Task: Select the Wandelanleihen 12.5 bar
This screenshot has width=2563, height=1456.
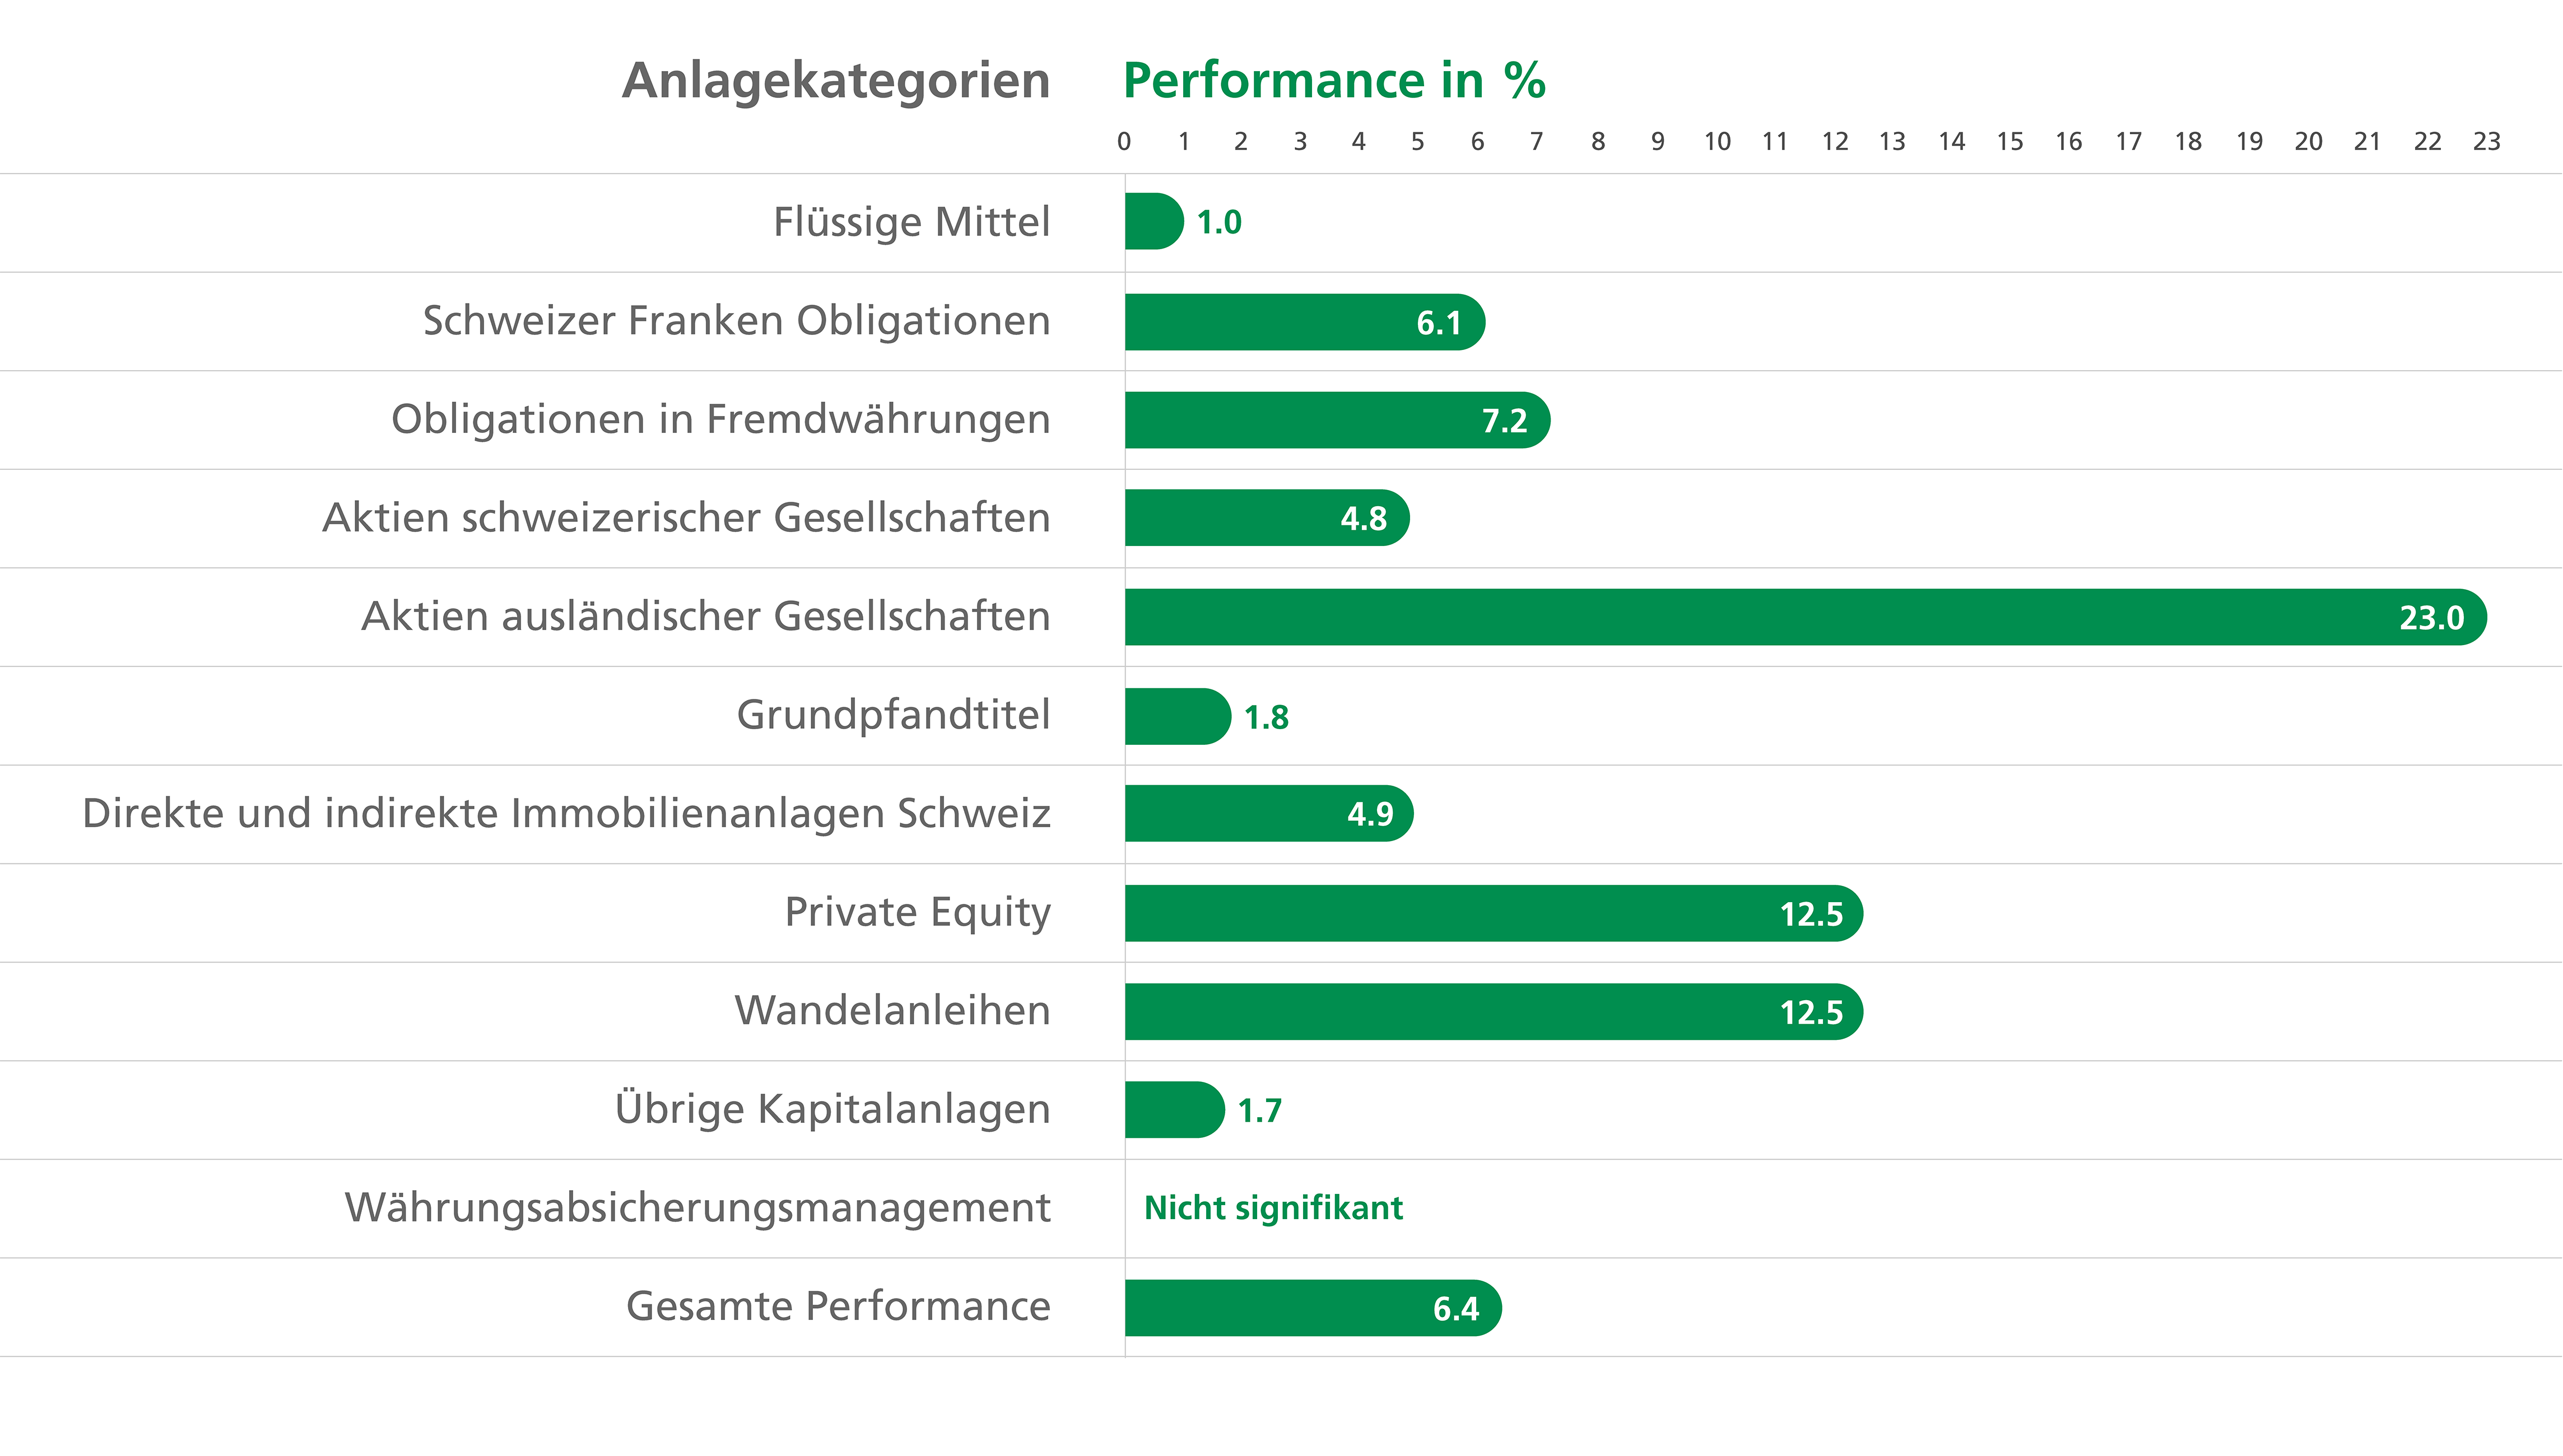Action: (x=1495, y=1011)
